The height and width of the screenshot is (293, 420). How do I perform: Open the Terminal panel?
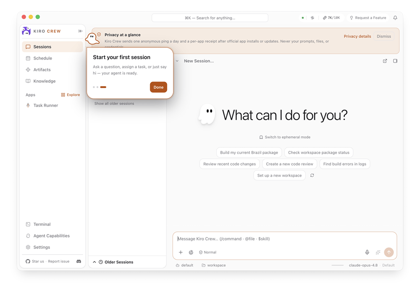pyautogui.click(x=52, y=224)
